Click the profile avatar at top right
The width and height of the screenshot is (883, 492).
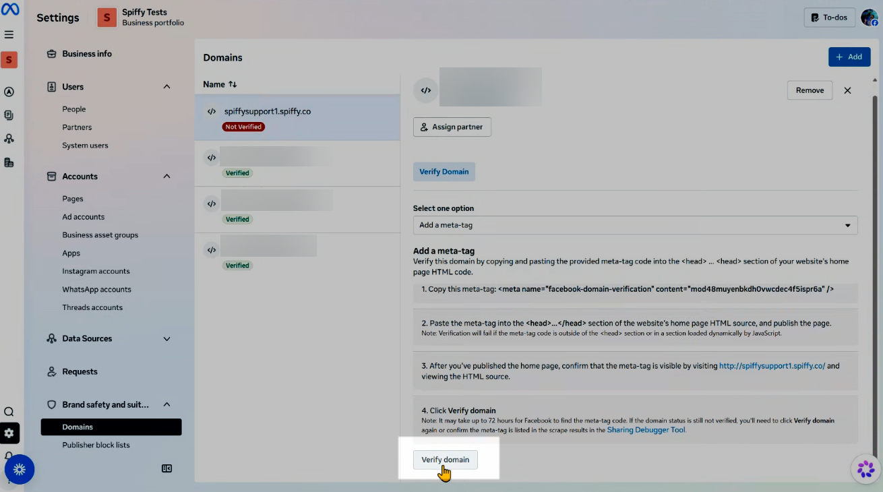(x=870, y=18)
